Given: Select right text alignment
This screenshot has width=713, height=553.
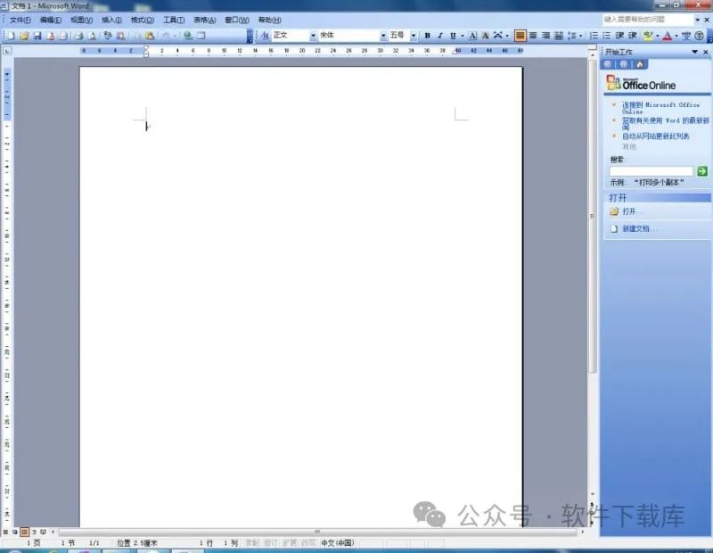Looking at the screenshot, I should tap(545, 36).
